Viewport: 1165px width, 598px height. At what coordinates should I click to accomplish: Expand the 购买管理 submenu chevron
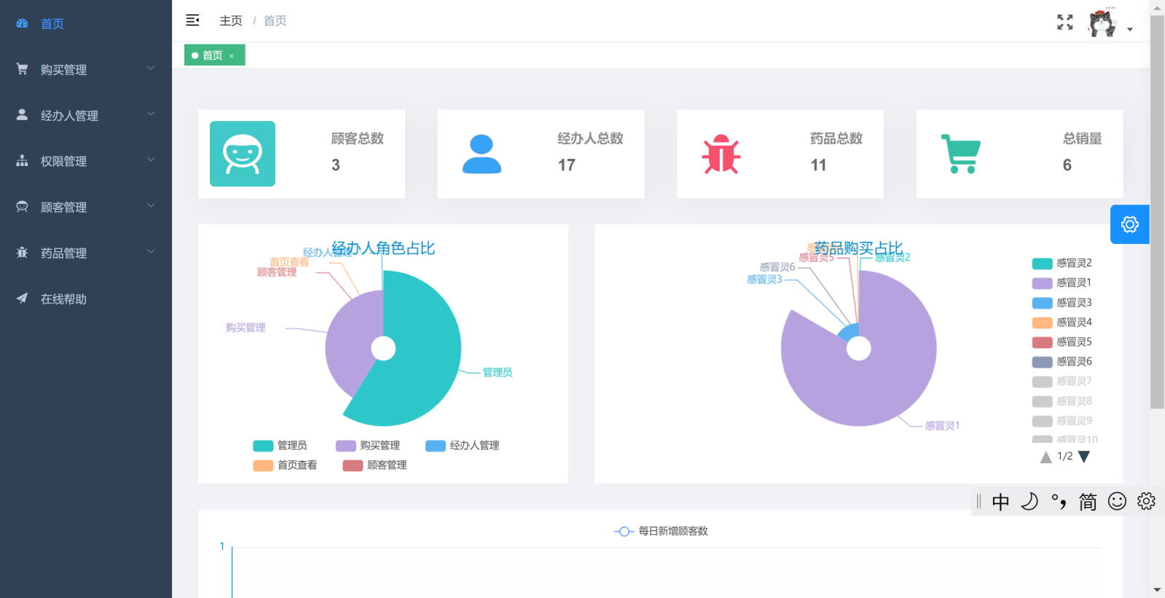pos(151,68)
